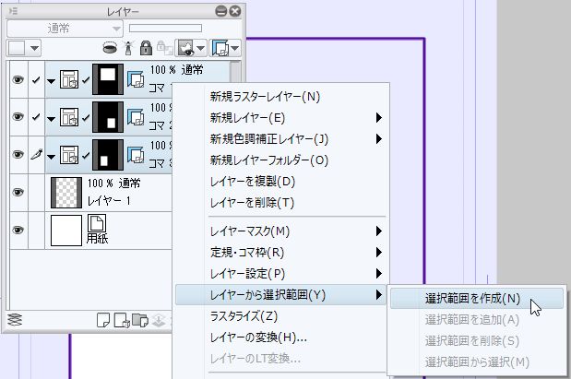This screenshot has width=571, height=379.
Task: Click the mask display eye icon
Action: [185, 48]
